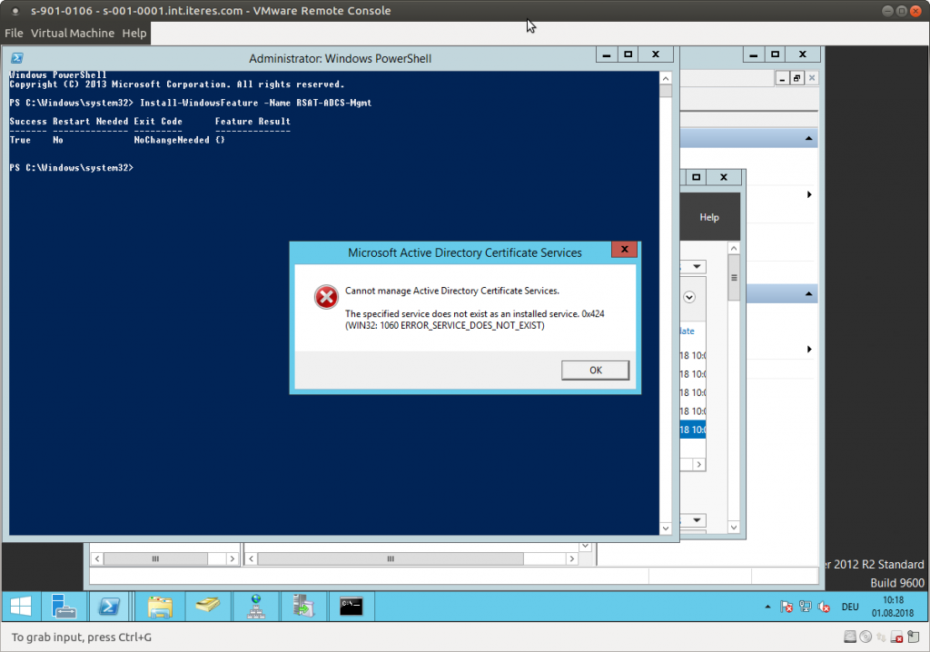Click the muted volume tray icon
Viewport: 930px width, 652px height.
(823, 607)
